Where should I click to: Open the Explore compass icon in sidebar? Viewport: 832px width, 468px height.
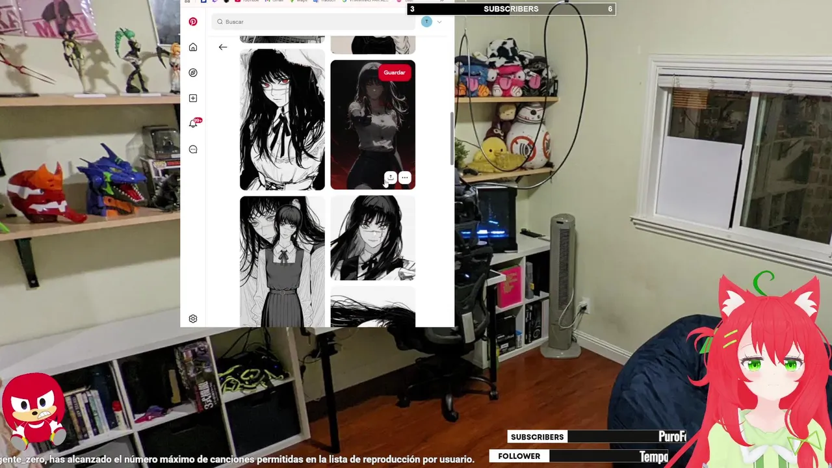[x=193, y=73]
